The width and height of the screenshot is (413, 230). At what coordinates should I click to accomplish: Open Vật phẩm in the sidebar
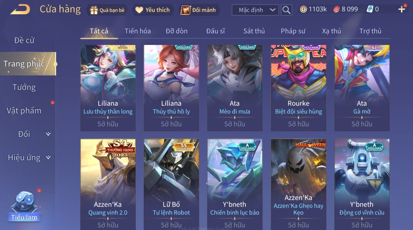[x=24, y=111]
